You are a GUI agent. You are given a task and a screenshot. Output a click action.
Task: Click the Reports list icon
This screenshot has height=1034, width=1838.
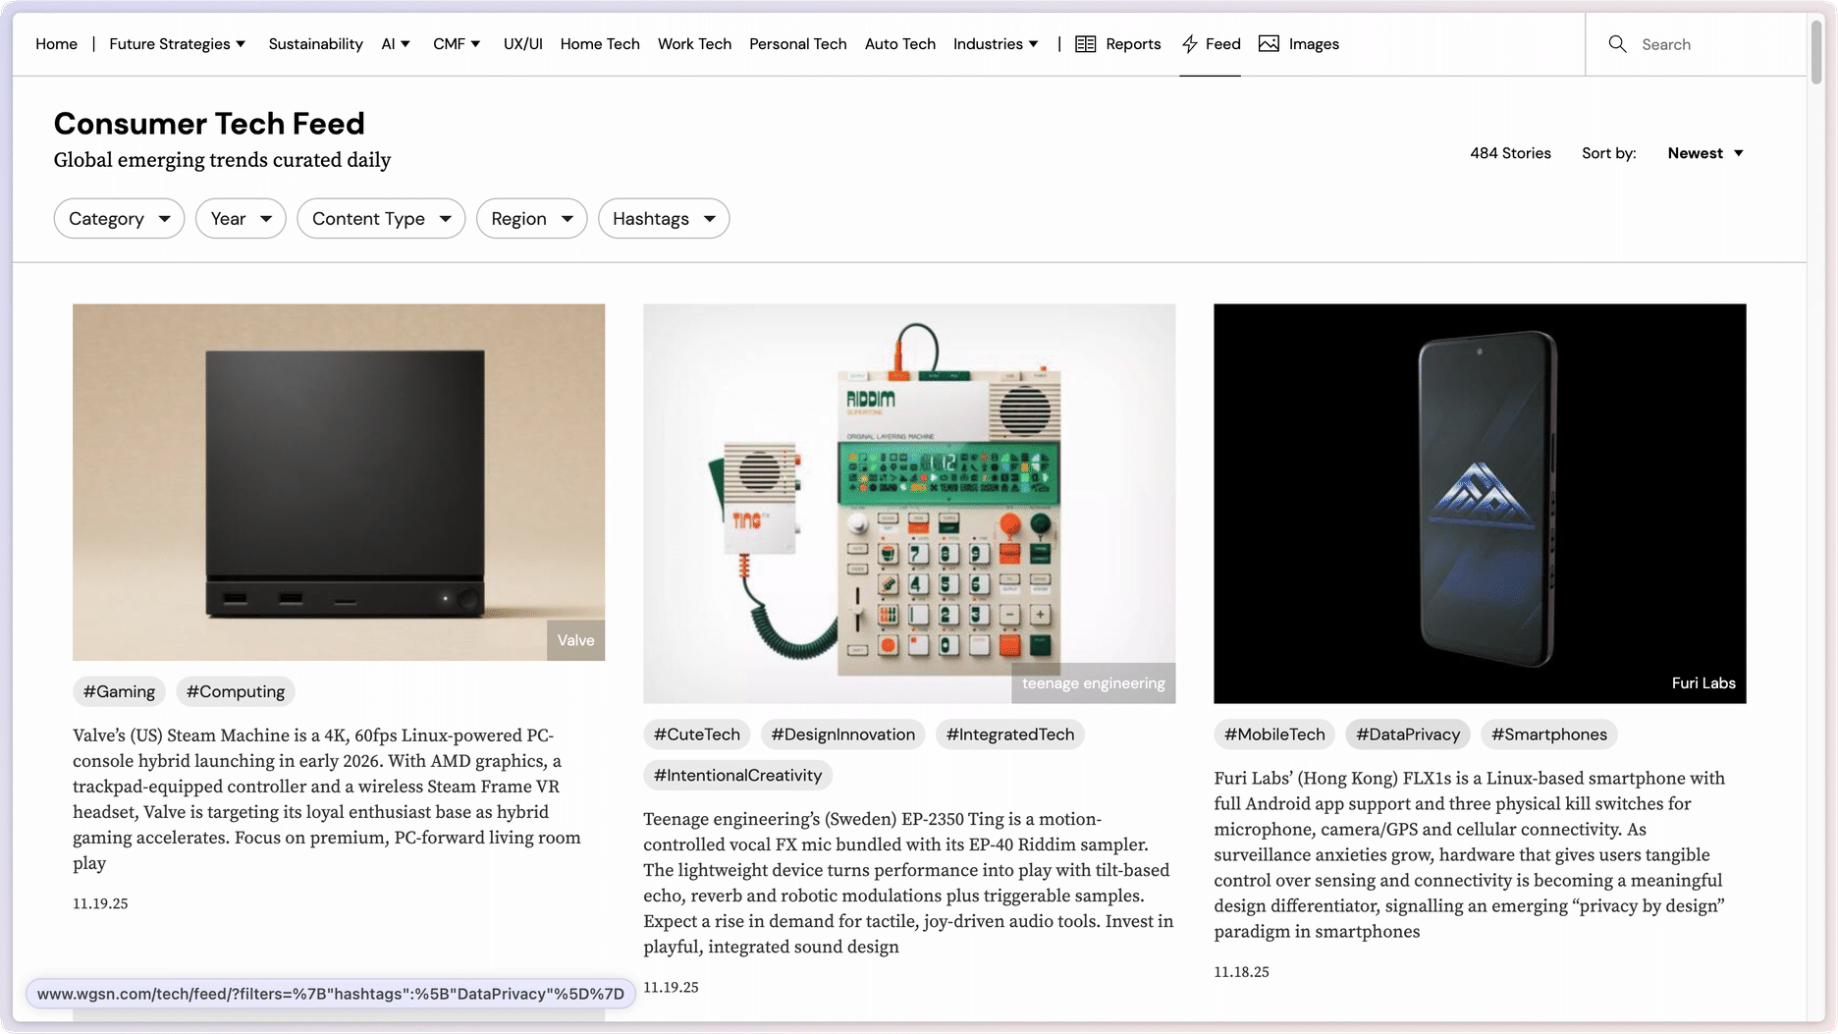(x=1085, y=44)
